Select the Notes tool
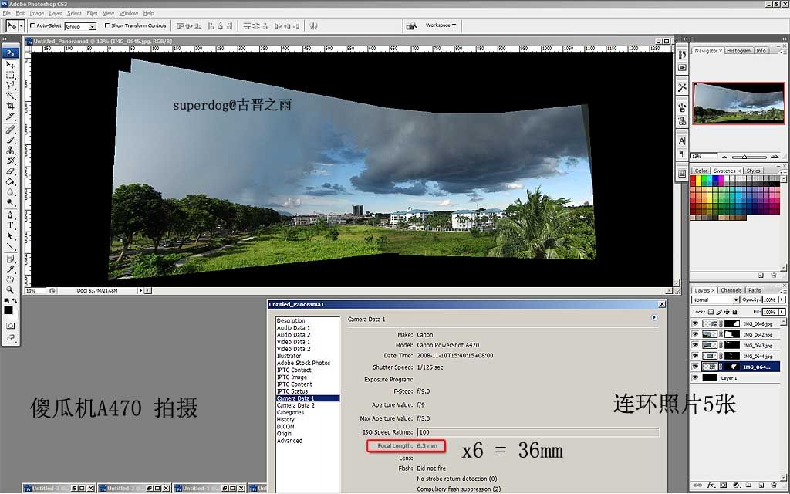 (x=10, y=259)
